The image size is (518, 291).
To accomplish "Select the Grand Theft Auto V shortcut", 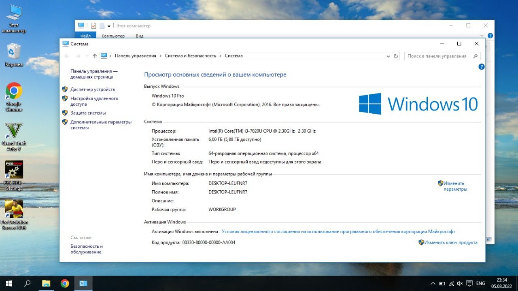I will click(14, 137).
